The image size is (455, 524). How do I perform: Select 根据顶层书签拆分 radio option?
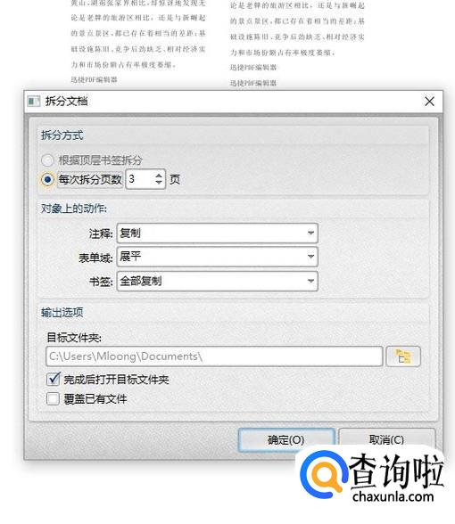[x=47, y=160]
